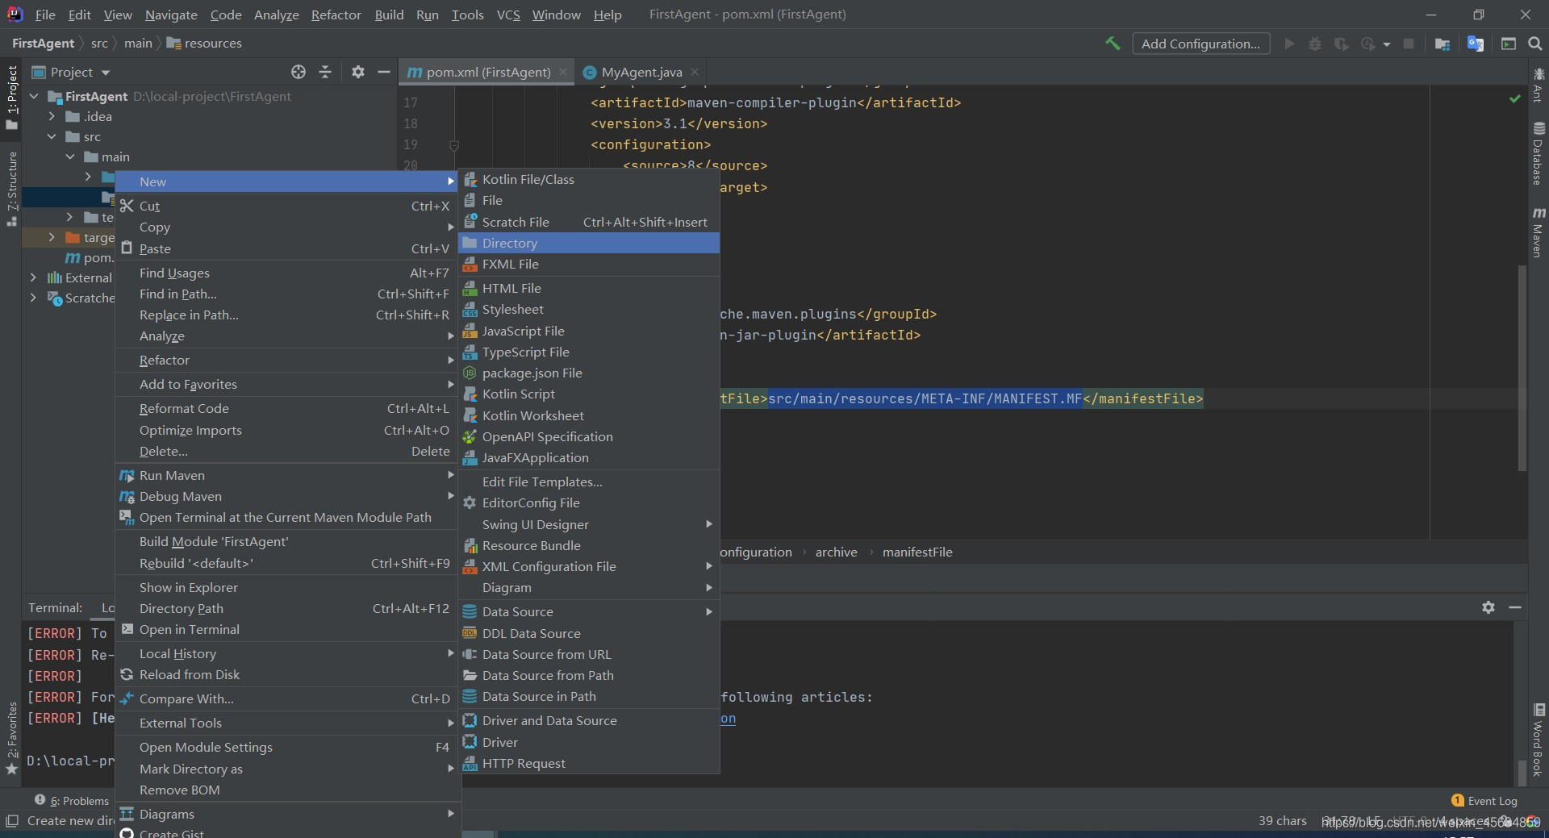Open the 6: Problems tool window button
Screen dimensions: 1549x838
(71, 801)
